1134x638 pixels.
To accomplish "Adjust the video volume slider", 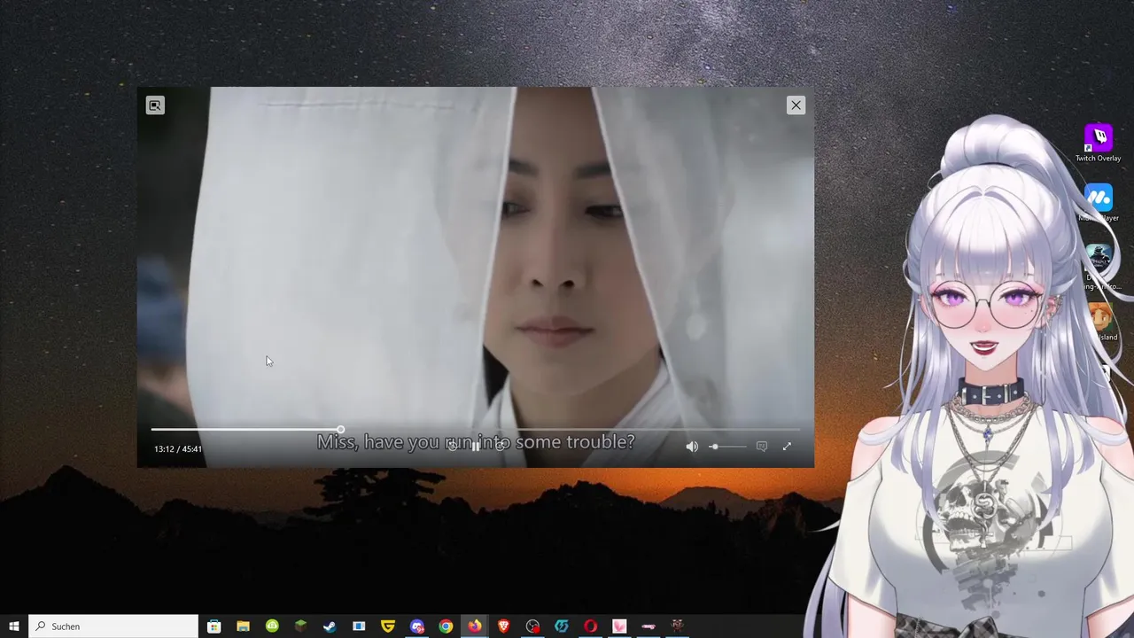I will [x=728, y=447].
